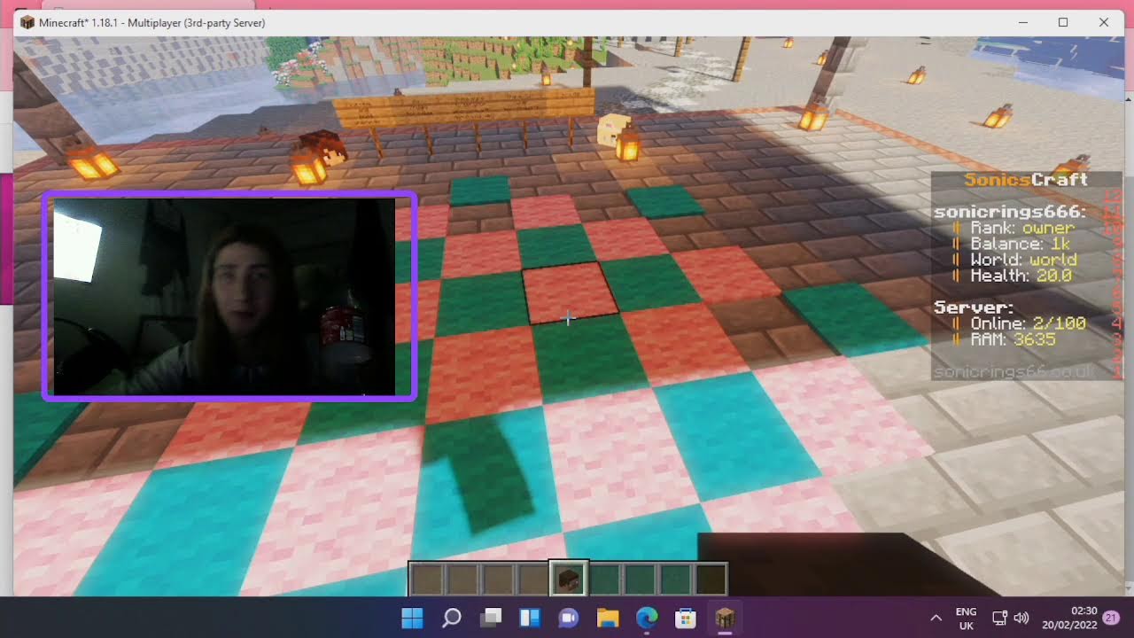Image resolution: width=1134 pixels, height=638 pixels.
Task: Click the outlined red block under the crosshair
Action: coord(568,292)
